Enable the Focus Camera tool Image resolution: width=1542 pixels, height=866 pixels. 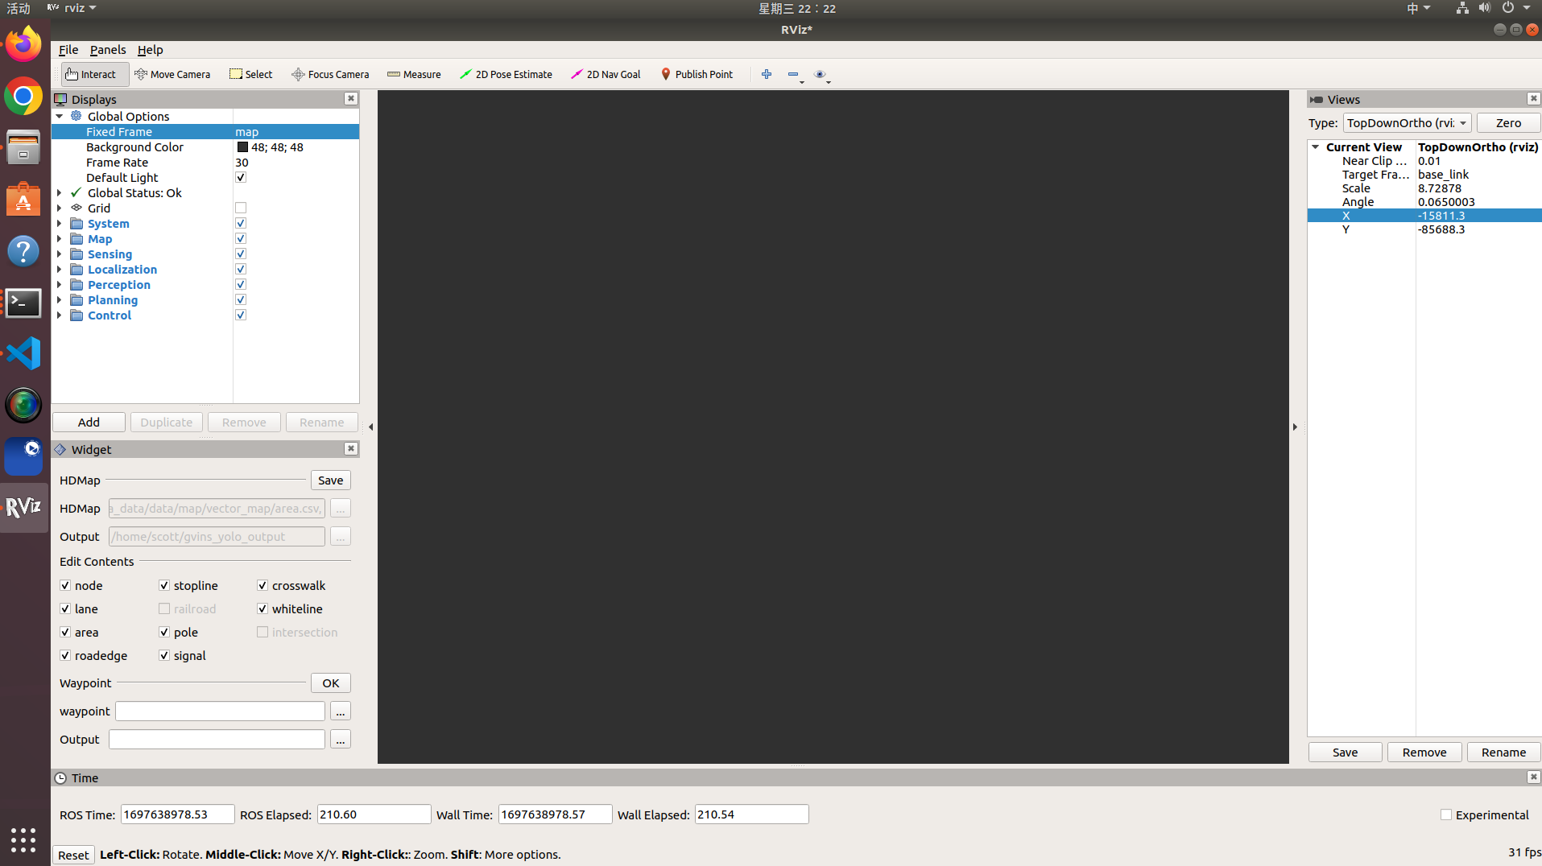point(329,74)
